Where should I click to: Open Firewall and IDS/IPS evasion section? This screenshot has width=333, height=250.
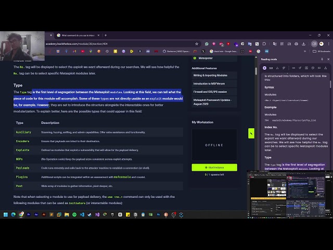(214, 92)
